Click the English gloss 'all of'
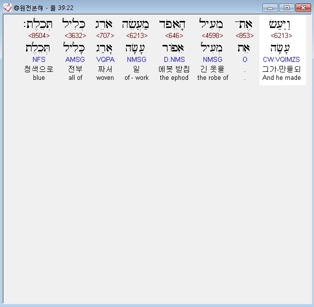This screenshot has height=307, width=314. [75, 77]
